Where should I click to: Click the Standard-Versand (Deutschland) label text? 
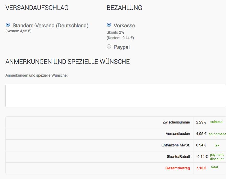[50, 26]
